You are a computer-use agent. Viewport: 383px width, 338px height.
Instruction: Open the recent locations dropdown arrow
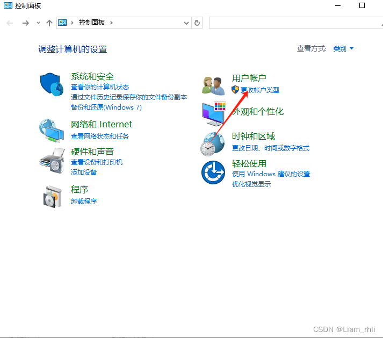tap(38, 23)
